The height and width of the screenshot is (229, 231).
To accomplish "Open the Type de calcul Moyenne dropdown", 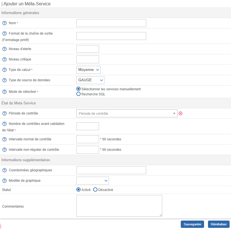I will coord(88,70).
